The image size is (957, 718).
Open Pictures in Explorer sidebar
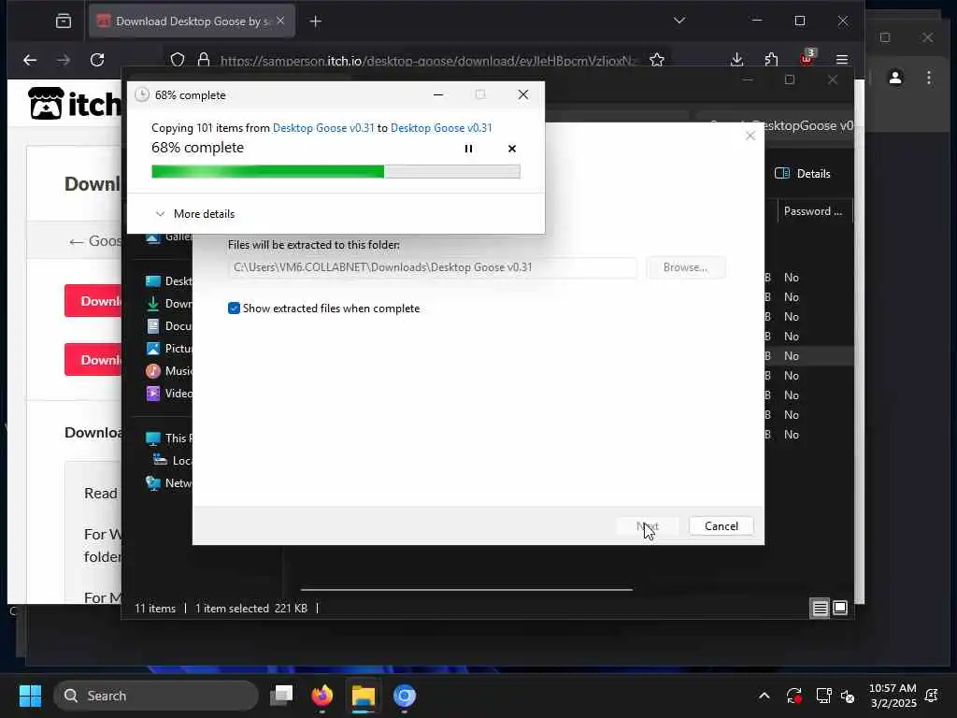tap(169, 349)
